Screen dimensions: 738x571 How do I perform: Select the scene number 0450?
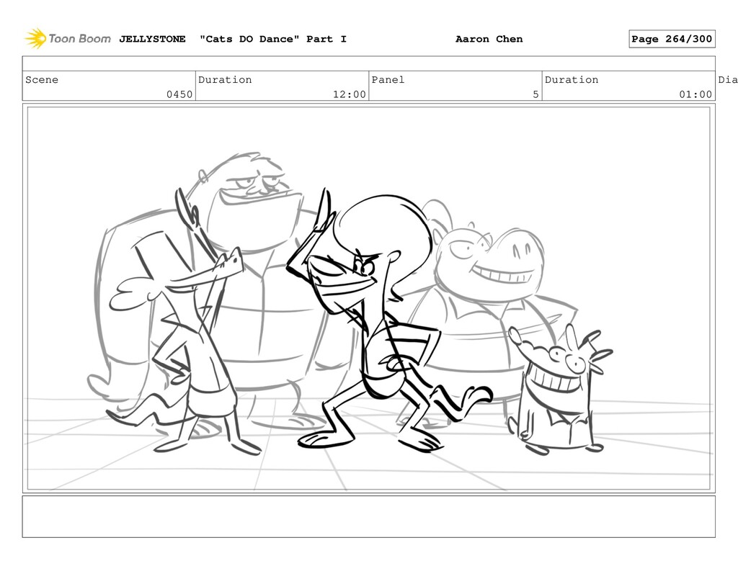179,94
